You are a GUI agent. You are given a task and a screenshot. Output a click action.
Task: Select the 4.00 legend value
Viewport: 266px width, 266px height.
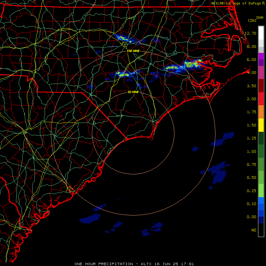click(252, 73)
